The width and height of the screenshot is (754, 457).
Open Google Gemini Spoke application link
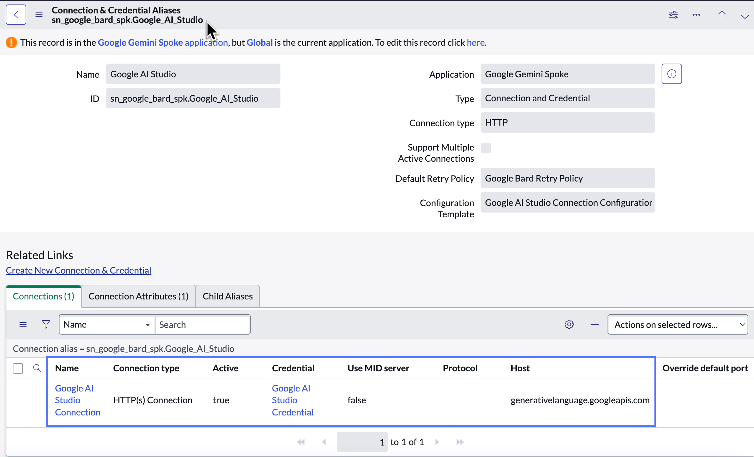point(163,43)
